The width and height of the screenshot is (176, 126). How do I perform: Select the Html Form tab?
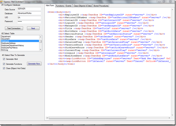click(x=50, y=5)
